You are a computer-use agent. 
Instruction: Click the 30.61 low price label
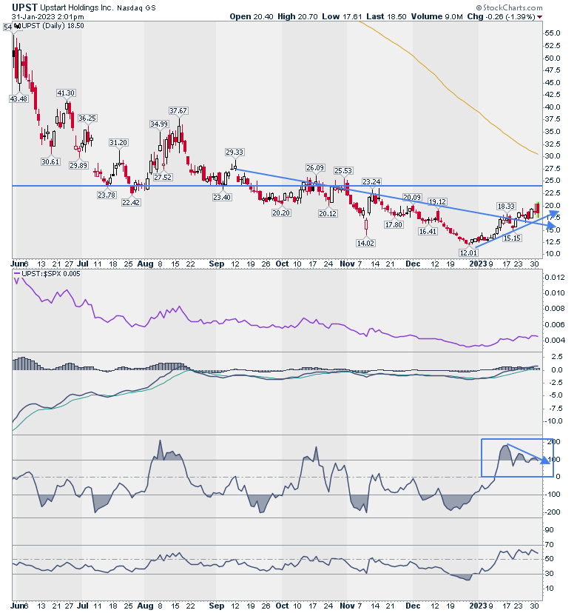50,161
